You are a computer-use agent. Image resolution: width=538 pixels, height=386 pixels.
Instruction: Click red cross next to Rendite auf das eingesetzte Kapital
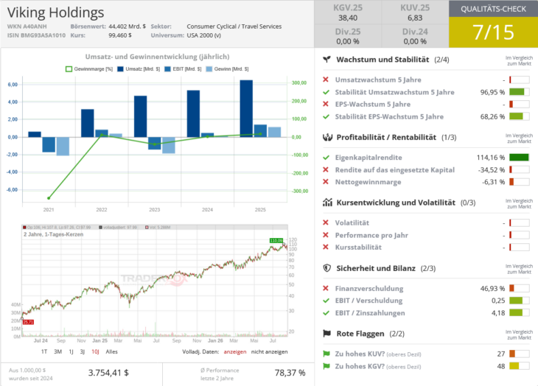coord(326,169)
